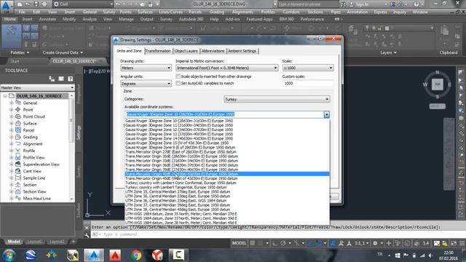Screen dimensions: 466x262
Task: Switch to Abbreviations tab
Action: click(x=213, y=51)
